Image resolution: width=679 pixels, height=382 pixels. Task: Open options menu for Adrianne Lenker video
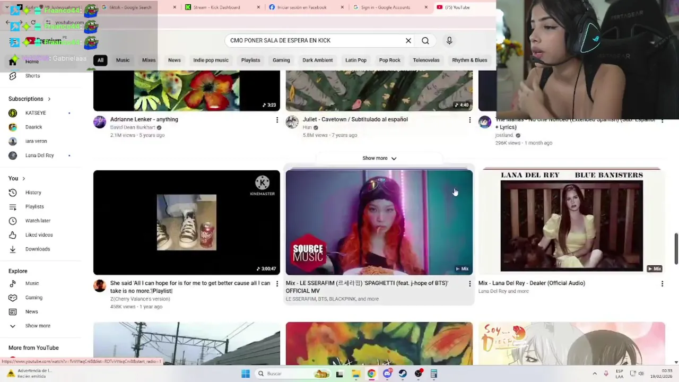pos(277,120)
